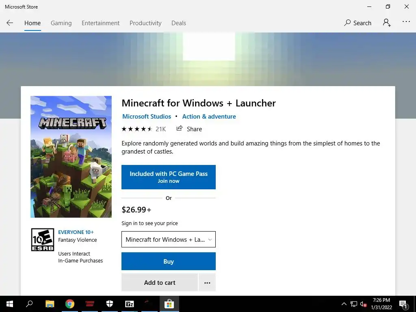Open the Entertainment tab
Screen dimensions: 416x312
click(x=100, y=23)
